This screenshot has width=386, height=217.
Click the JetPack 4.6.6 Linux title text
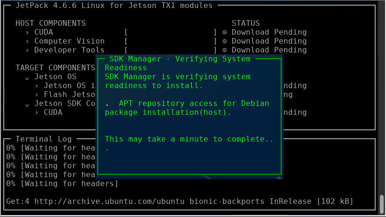click(x=114, y=6)
